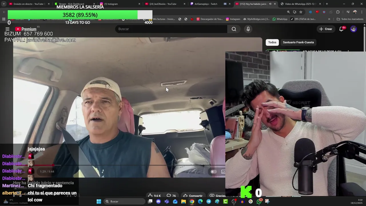The width and height of the screenshot is (366, 206).
Task: Open the Chrome three-dot menu
Action: click(361, 12)
